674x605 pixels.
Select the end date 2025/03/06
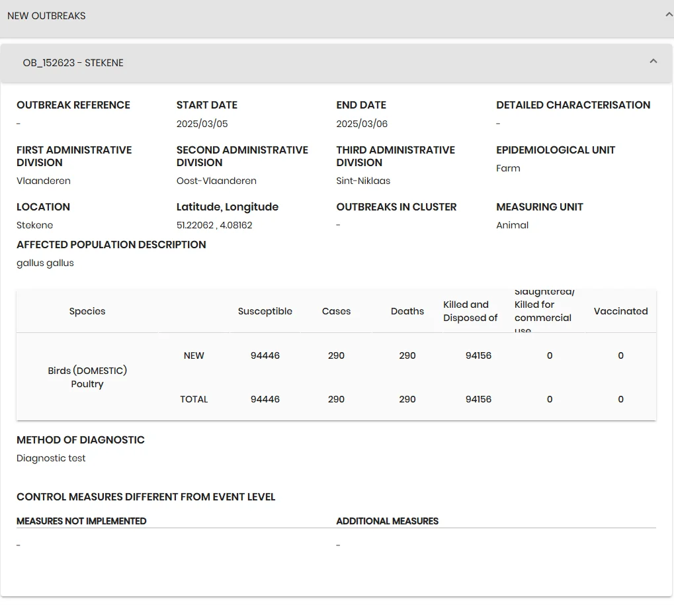tap(362, 124)
